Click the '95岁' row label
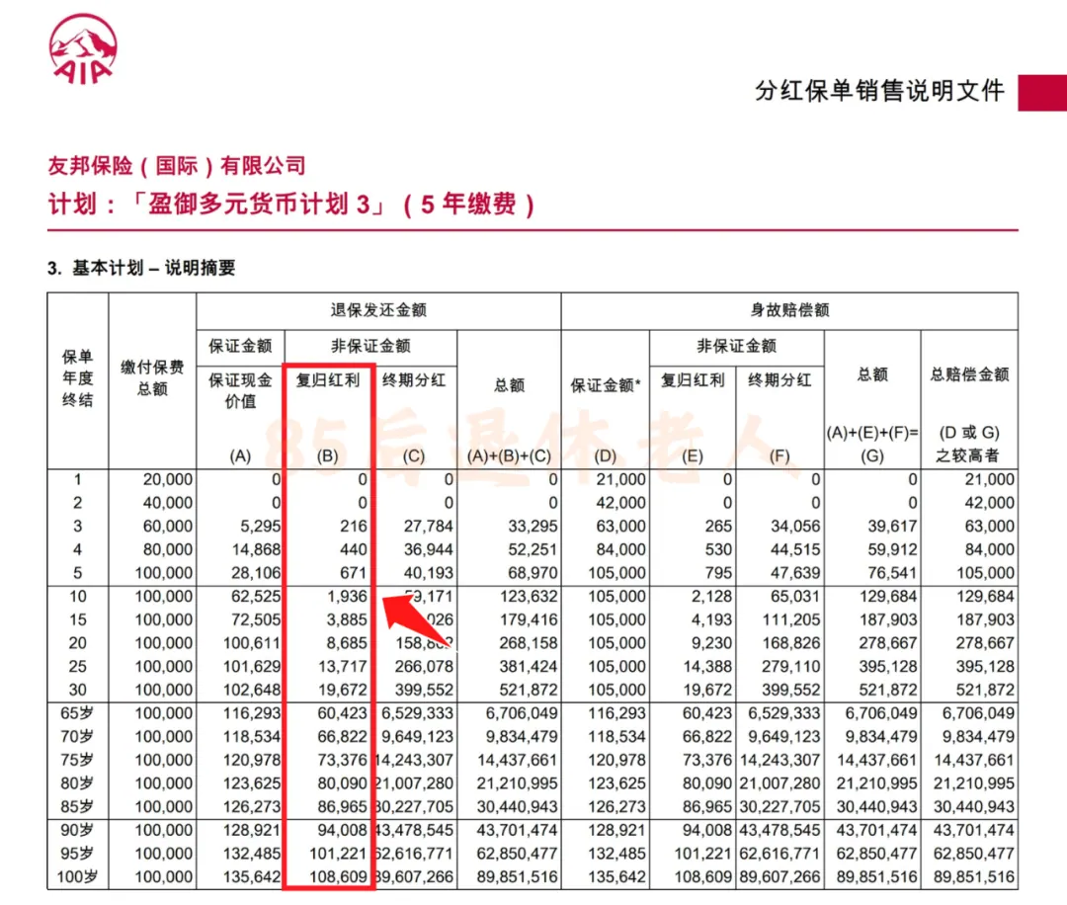This screenshot has width=1067, height=905. click(x=77, y=854)
